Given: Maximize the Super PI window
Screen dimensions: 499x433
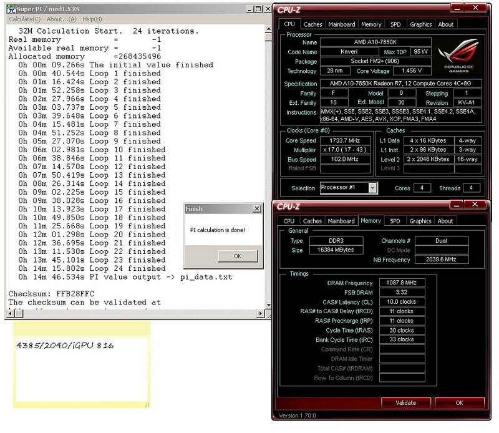Looking at the screenshot, I should pyautogui.click(x=258, y=9).
